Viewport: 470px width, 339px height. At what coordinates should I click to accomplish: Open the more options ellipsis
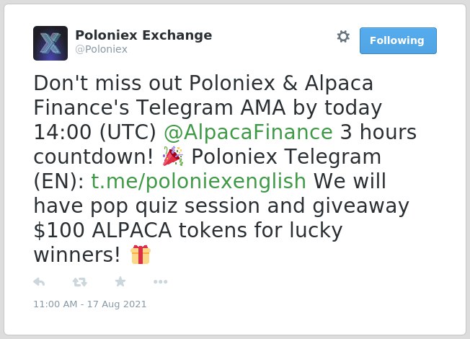(160, 282)
